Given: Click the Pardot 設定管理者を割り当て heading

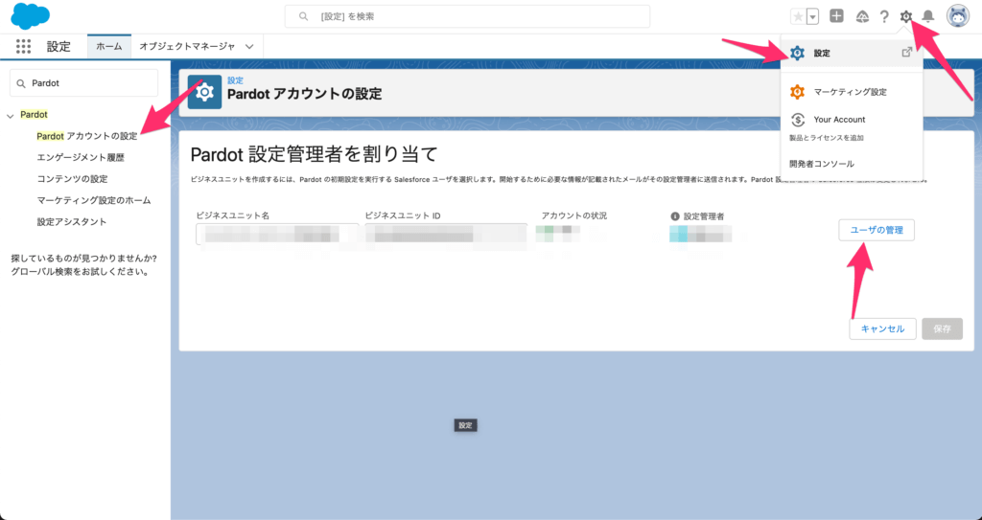Looking at the screenshot, I should 315,154.
